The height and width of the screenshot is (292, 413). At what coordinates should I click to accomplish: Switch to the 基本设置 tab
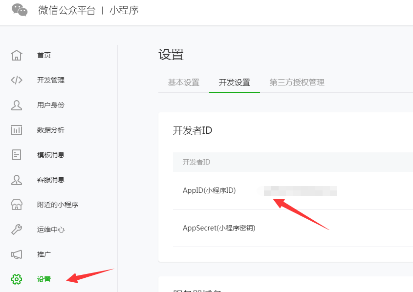(184, 83)
